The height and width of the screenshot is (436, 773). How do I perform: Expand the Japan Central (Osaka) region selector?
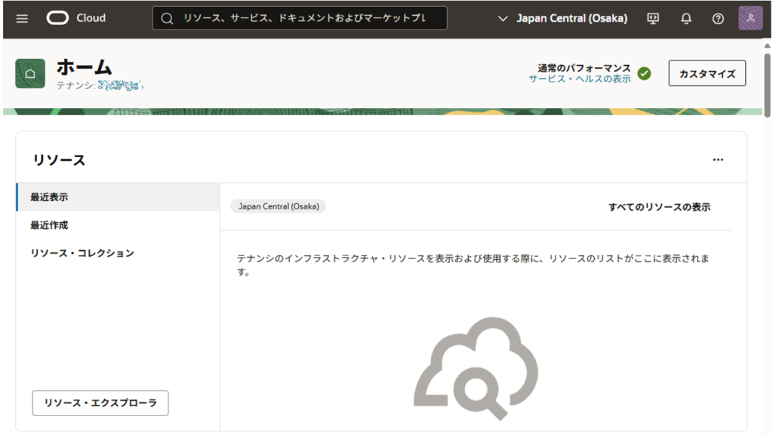[x=563, y=18]
